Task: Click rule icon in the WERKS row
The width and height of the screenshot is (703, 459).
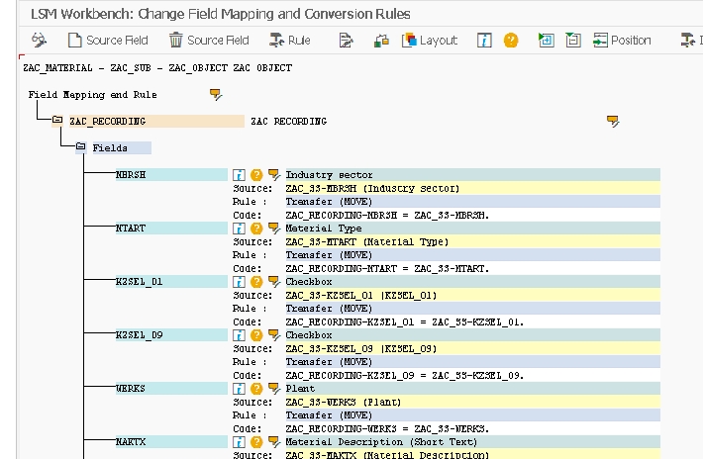Action: 274,388
